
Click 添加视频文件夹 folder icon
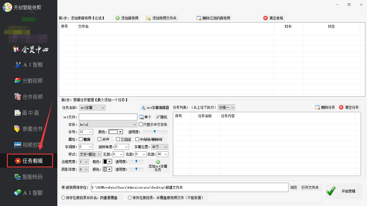point(148,18)
